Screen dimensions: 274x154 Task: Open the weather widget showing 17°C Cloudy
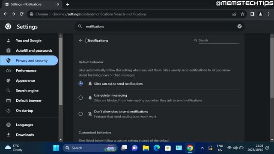pos(14,148)
